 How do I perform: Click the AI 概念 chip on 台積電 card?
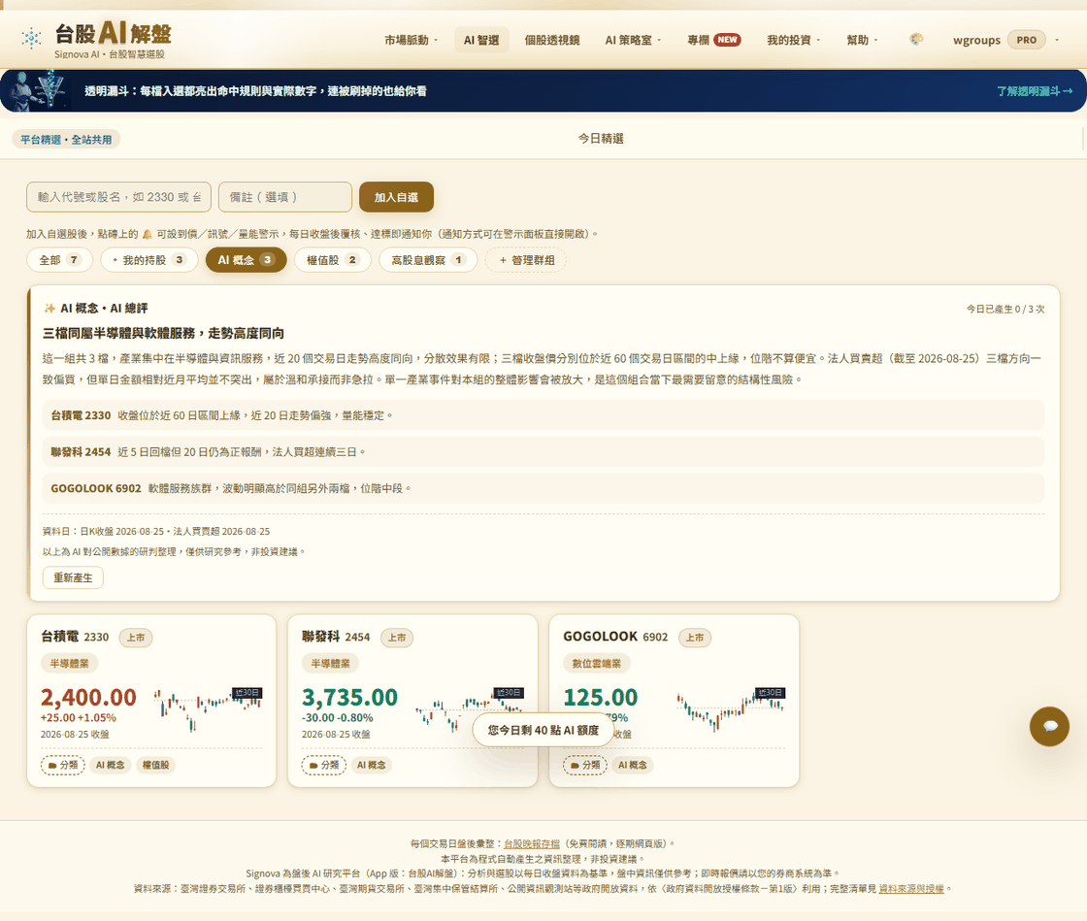coord(111,765)
